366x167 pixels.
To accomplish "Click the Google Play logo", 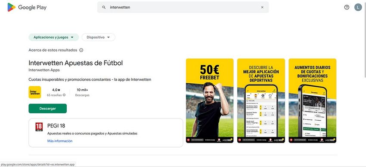I will (x=27, y=7).
